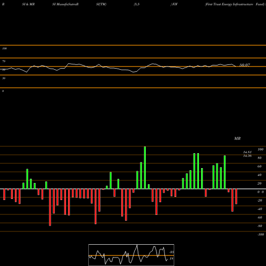This screenshot has width=266, height=266.
Task: Click the MR axis label -100
Action: pos(261,235)
